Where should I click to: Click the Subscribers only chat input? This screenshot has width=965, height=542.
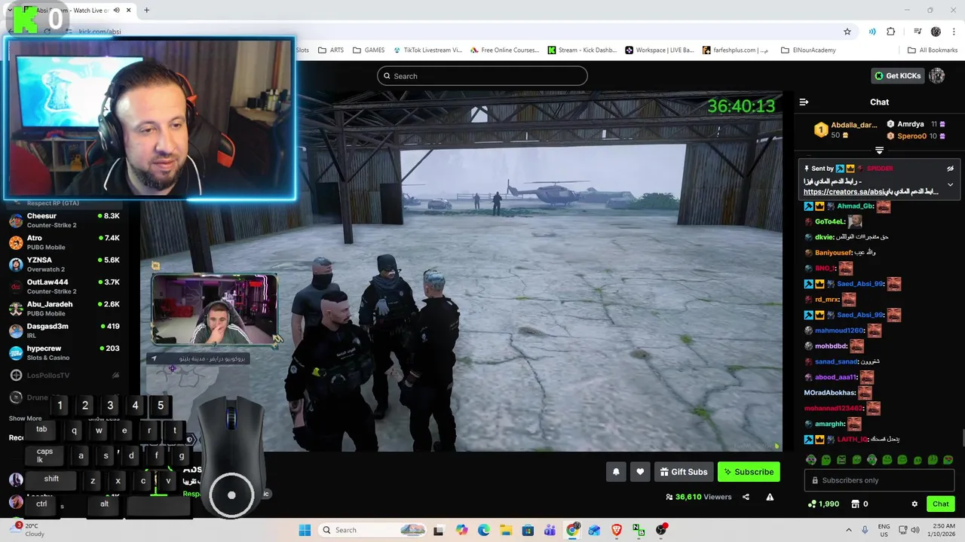879,480
